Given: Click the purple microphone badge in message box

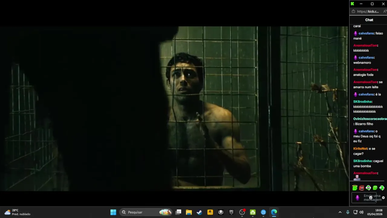Looking at the screenshot, I should point(357,198).
